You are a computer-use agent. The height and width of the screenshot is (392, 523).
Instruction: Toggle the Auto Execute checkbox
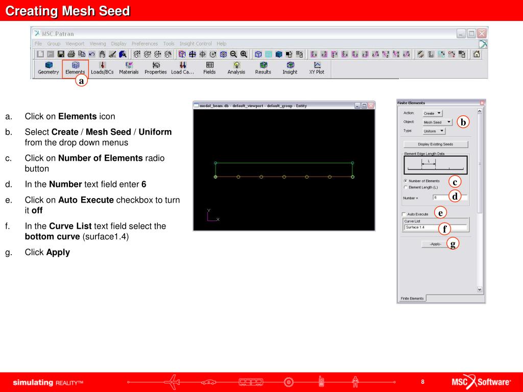[404, 214]
